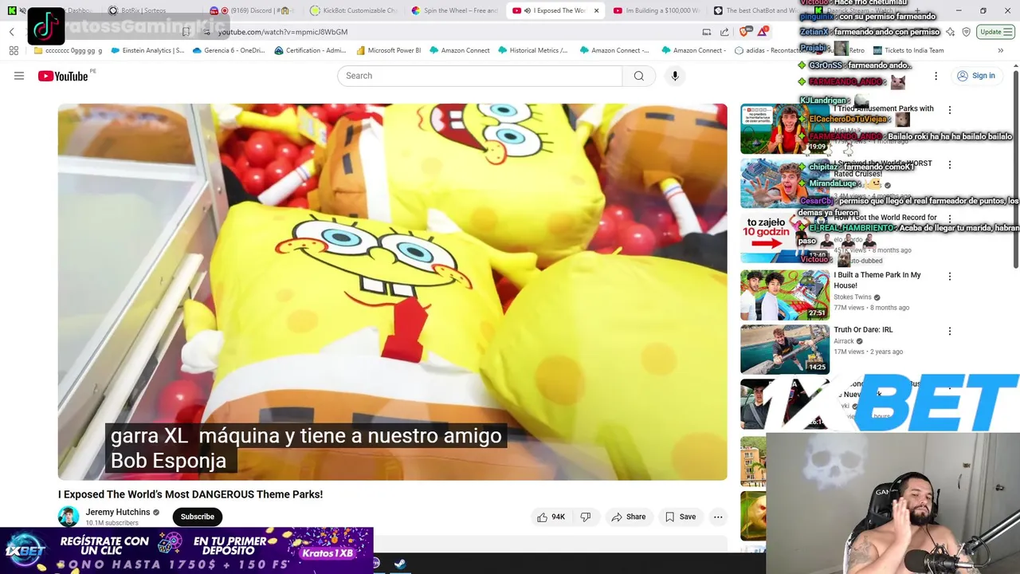
Task: Like the video with 94K likes
Action: pyautogui.click(x=551, y=517)
